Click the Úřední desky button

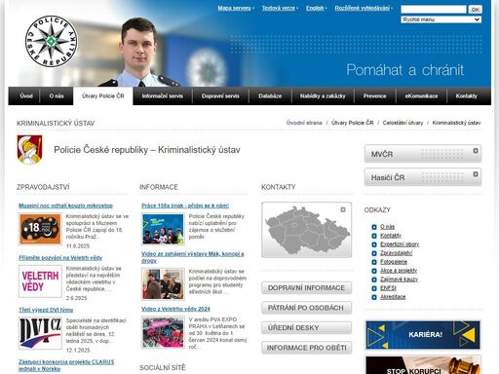(306, 328)
